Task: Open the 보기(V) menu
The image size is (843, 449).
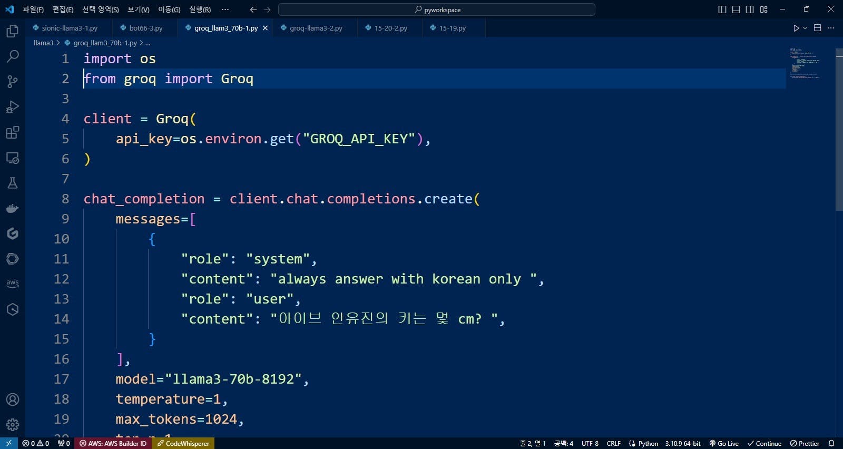Action: point(138,9)
